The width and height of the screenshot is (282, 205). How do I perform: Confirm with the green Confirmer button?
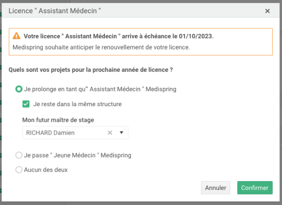pos(255,188)
